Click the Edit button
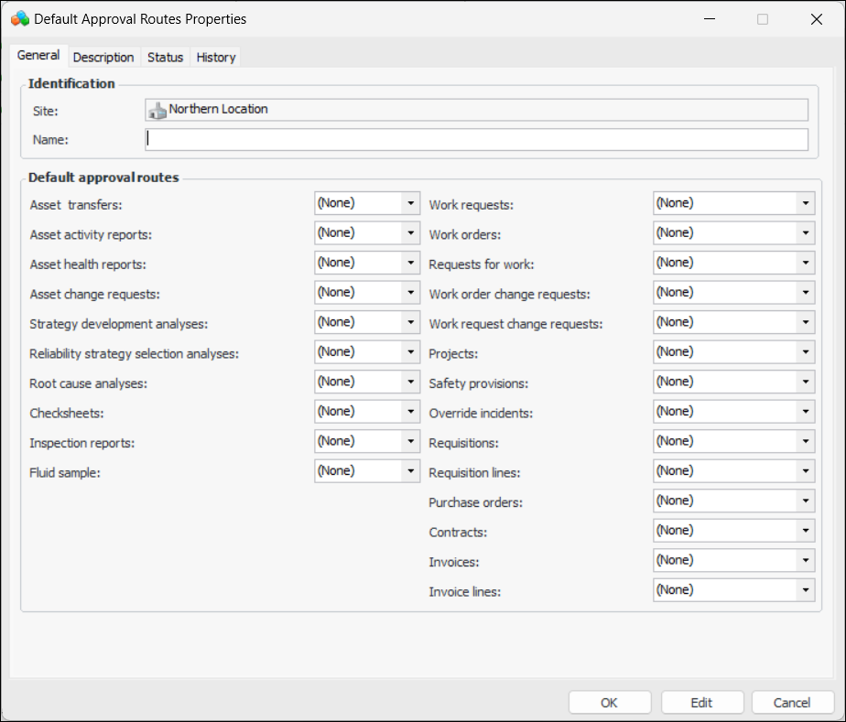The image size is (846, 722). pos(701,703)
